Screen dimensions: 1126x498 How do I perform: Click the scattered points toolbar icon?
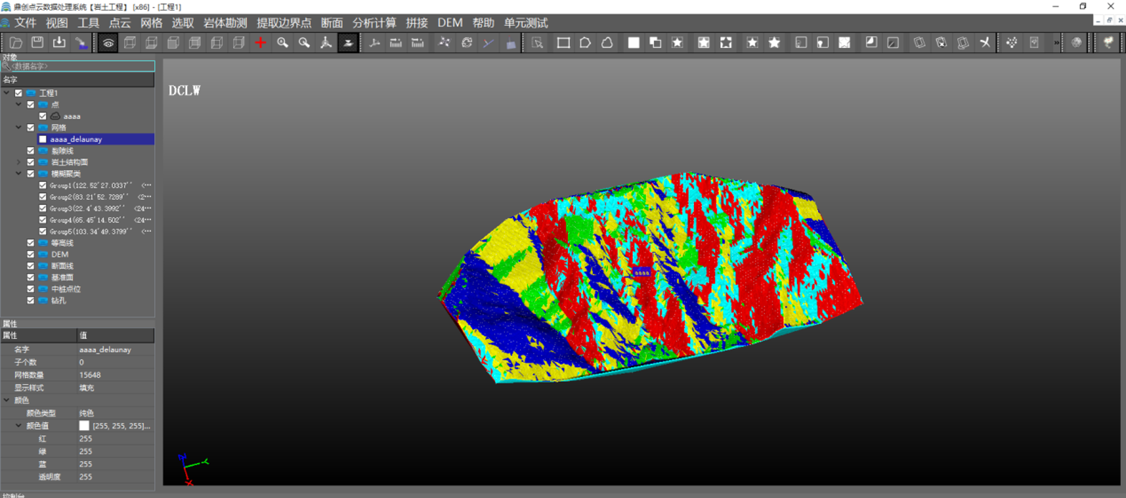pyautogui.click(x=1012, y=43)
